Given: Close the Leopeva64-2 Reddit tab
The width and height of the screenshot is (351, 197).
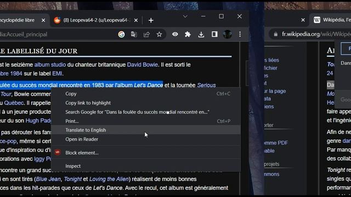Looking at the screenshot, I should (x=136, y=20).
